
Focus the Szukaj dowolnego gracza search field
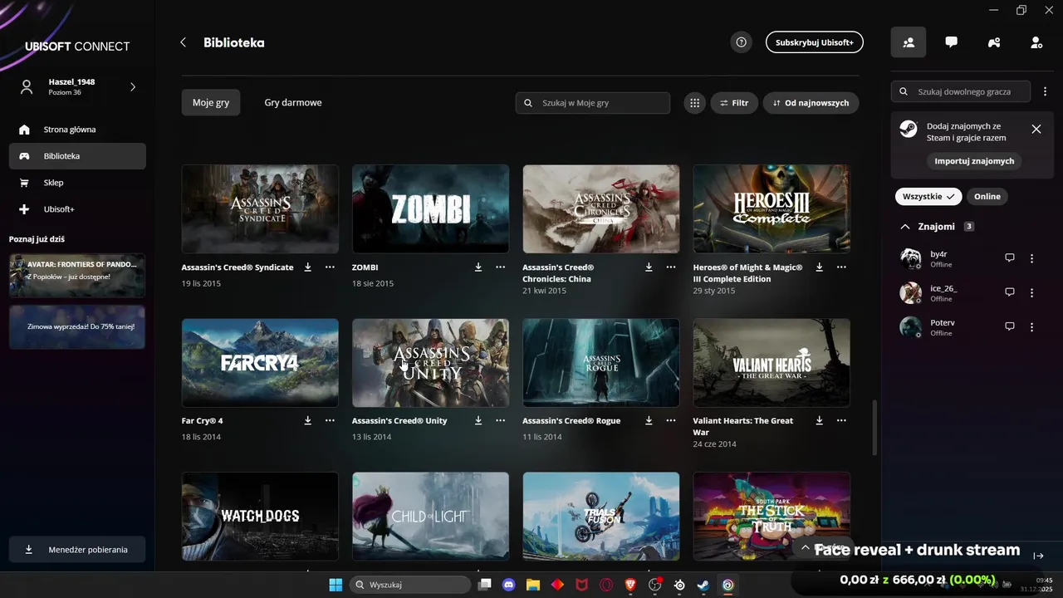pos(961,91)
